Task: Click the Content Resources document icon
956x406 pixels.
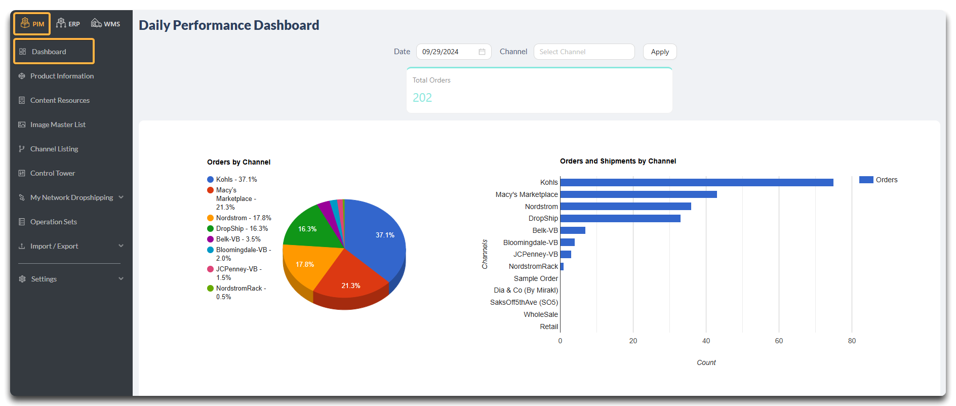Action: click(22, 100)
